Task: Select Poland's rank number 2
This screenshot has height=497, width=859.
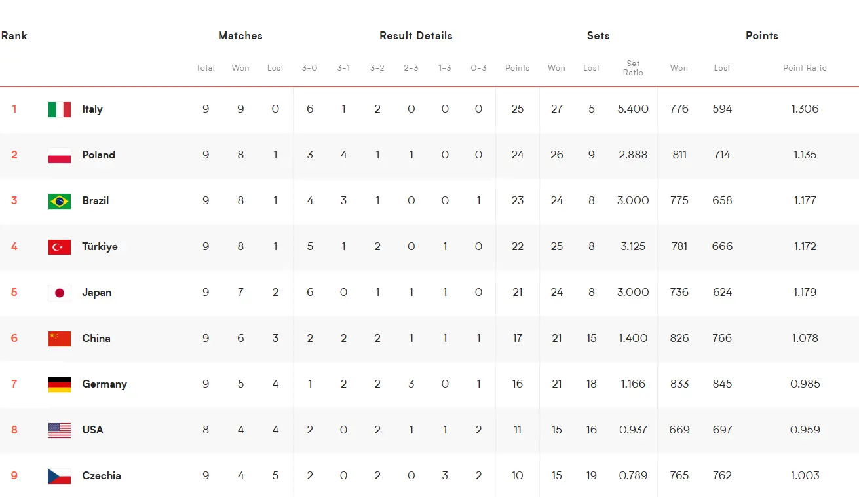Action: click(x=14, y=155)
